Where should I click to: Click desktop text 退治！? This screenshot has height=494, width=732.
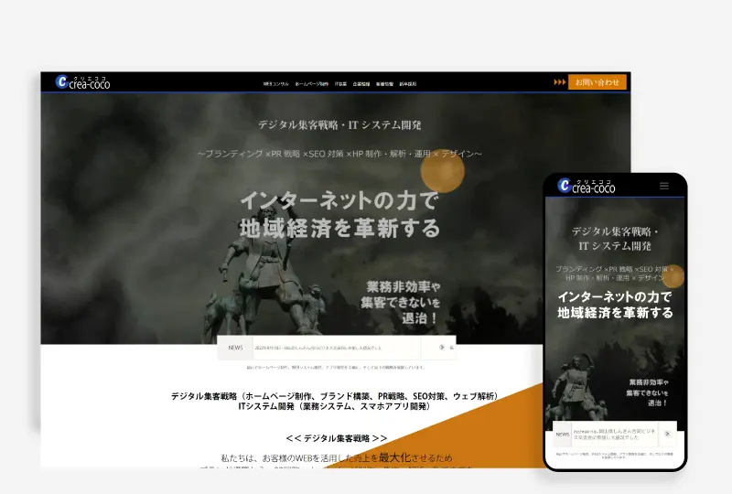point(420,318)
